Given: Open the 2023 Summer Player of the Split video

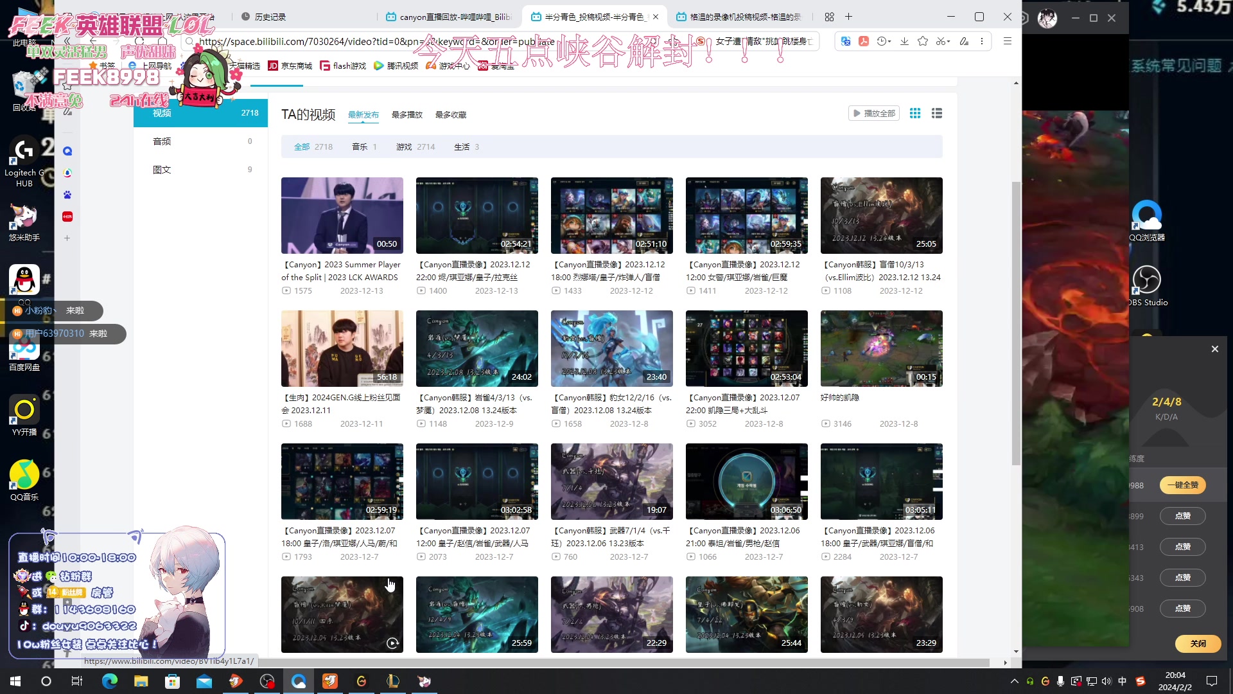Looking at the screenshot, I should pos(342,215).
